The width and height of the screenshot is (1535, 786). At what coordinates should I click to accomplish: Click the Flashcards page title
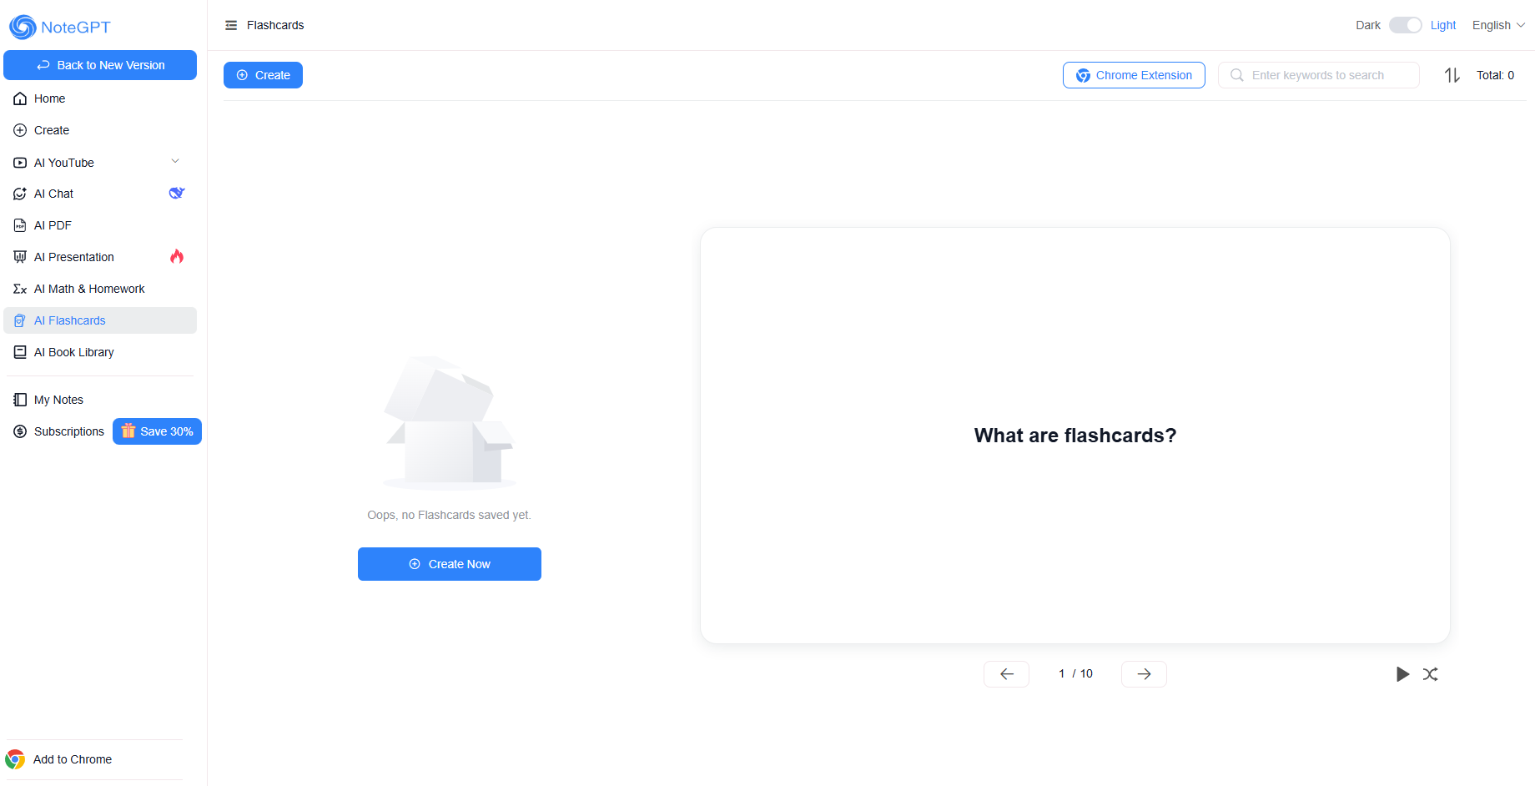coord(275,25)
